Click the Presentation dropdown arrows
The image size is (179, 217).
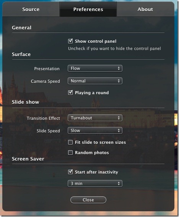119,68
